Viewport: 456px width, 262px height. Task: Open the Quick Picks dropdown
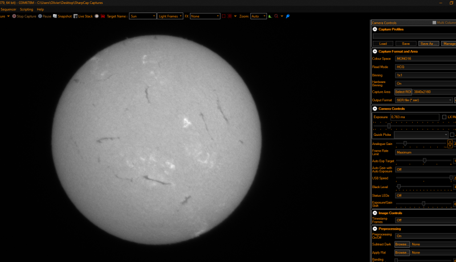click(421, 135)
